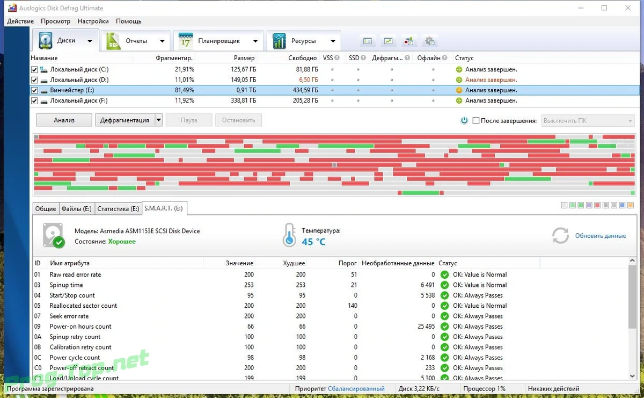Uncheck the Винчестер (E:) checkbox
This screenshot has width=644, height=398.
coord(34,90)
